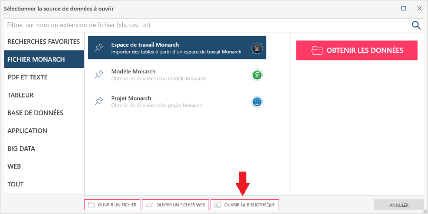Switch to the BIG DATA category
Screen dimensions: 428x214
point(44,149)
